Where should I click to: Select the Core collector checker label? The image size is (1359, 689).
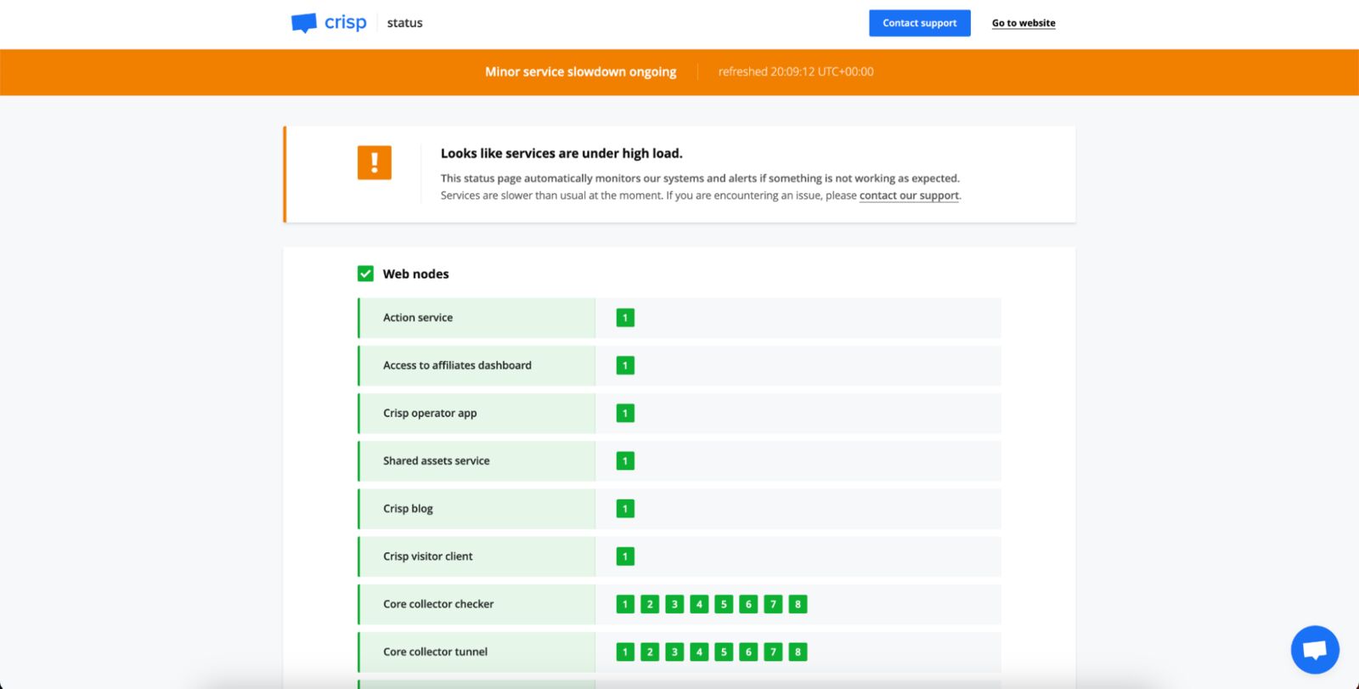point(438,604)
